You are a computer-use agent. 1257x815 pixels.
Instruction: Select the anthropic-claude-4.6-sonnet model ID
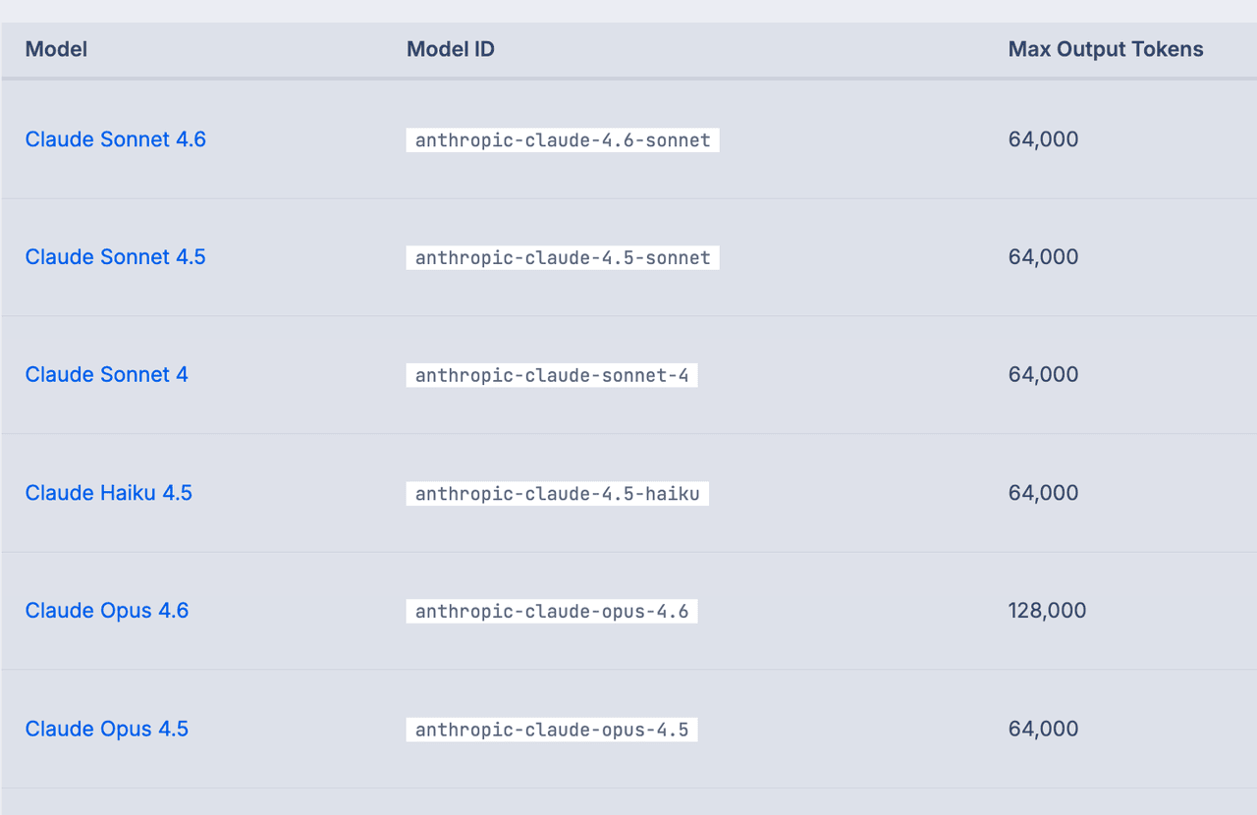[563, 140]
